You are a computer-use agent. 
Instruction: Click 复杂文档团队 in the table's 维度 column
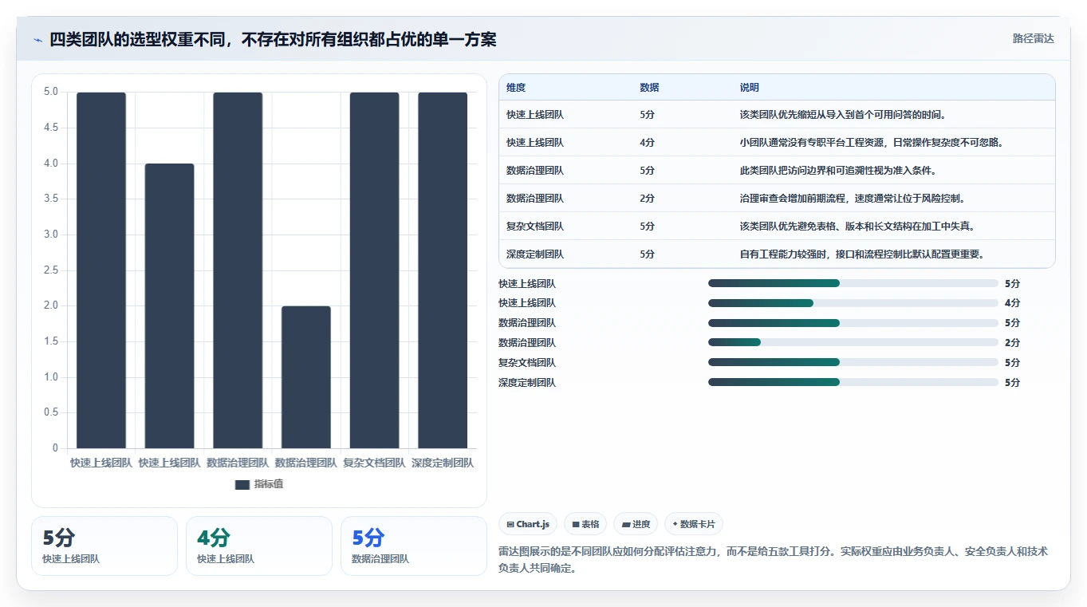click(x=535, y=227)
